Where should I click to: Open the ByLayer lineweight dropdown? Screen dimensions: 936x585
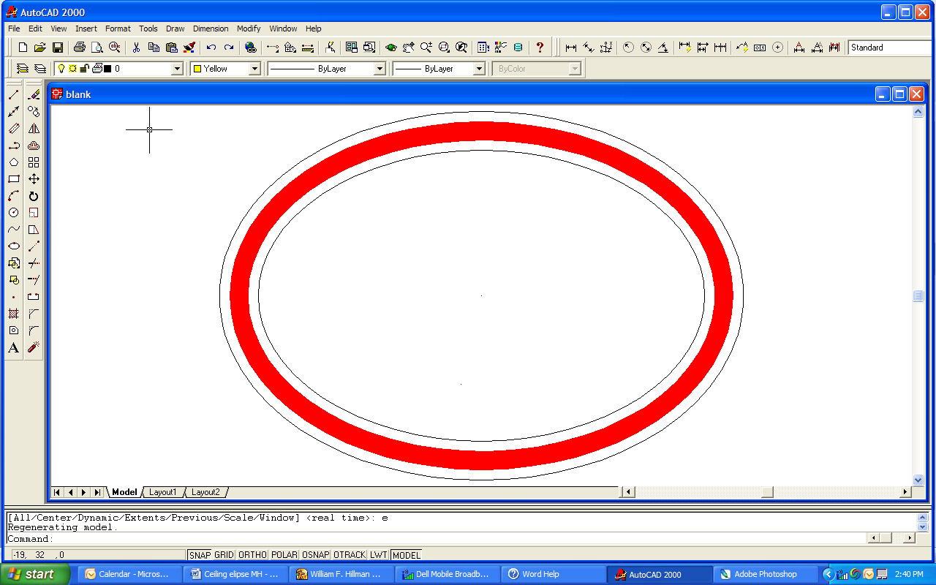tap(479, 69)
